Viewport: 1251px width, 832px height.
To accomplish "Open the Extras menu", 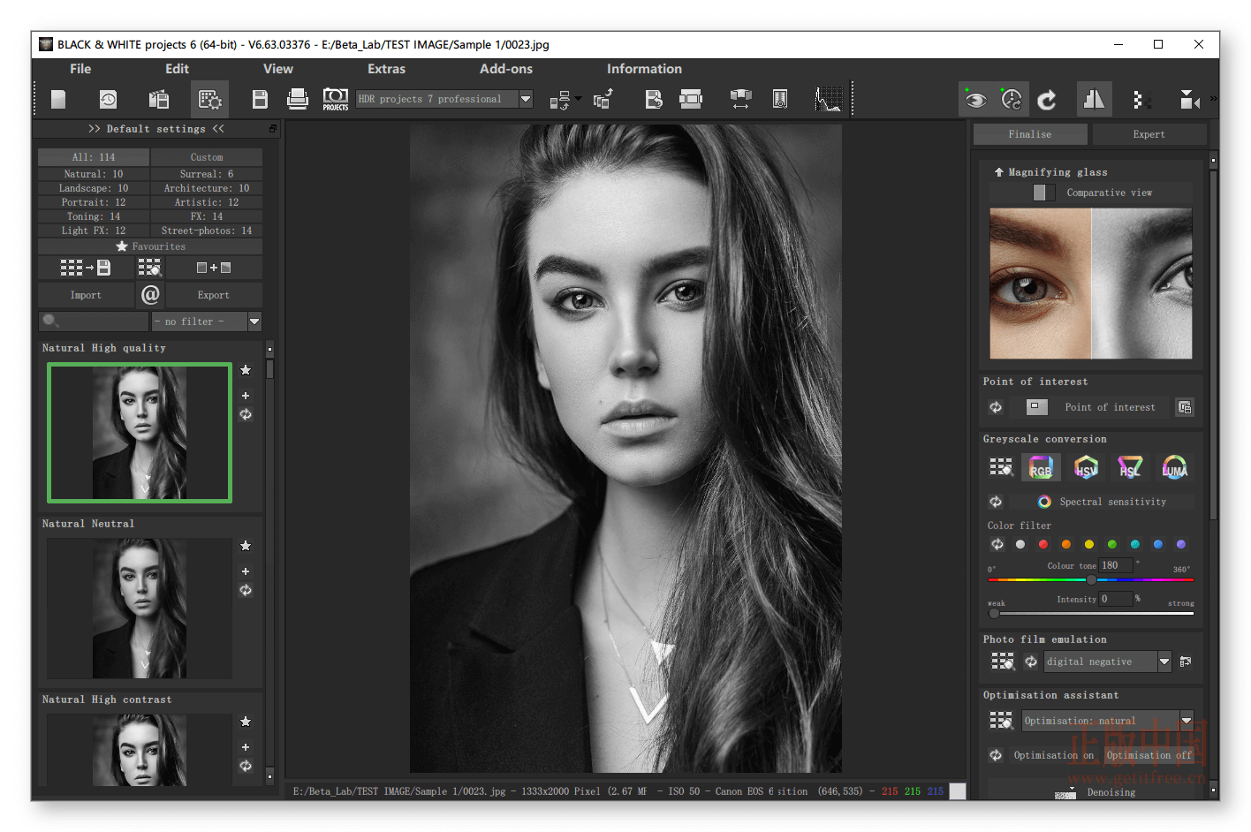I will pyautogui.click(x=386, y=69).
